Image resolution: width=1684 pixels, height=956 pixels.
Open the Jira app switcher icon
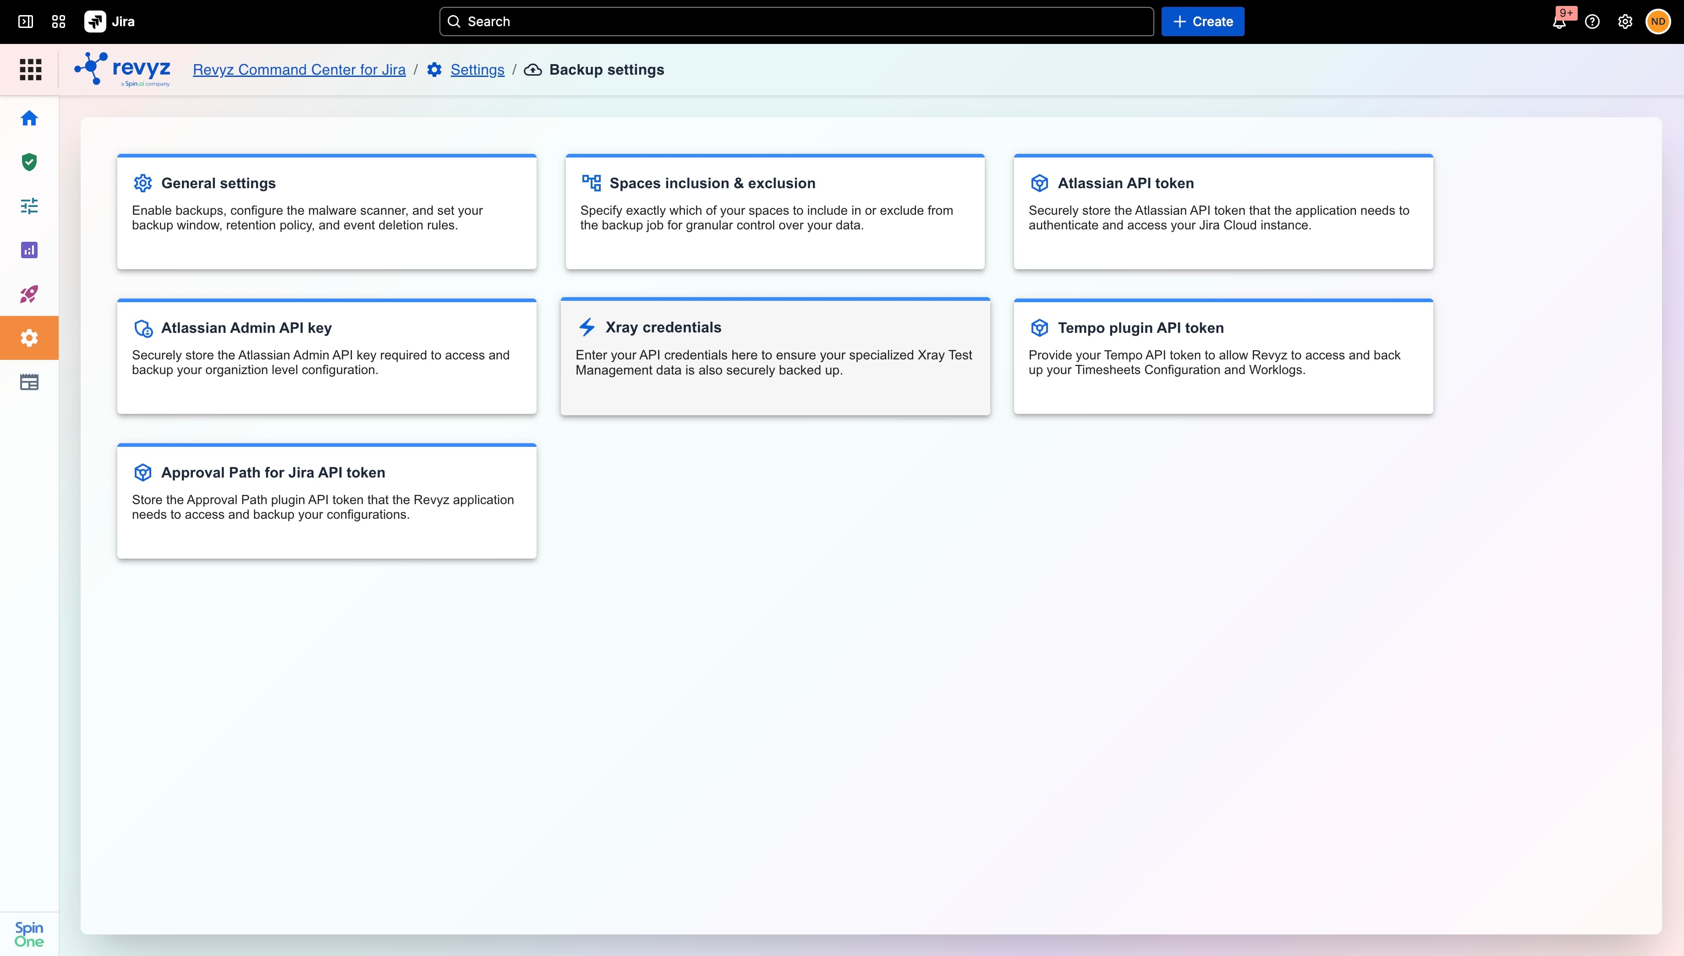[59, 22]
